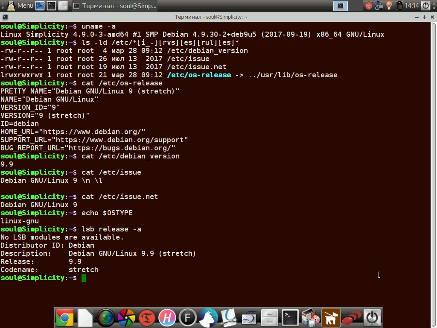Open file manager launcher in top panel

pos(63,6)
